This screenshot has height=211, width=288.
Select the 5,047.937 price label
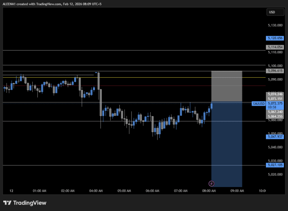coord(275,137)
